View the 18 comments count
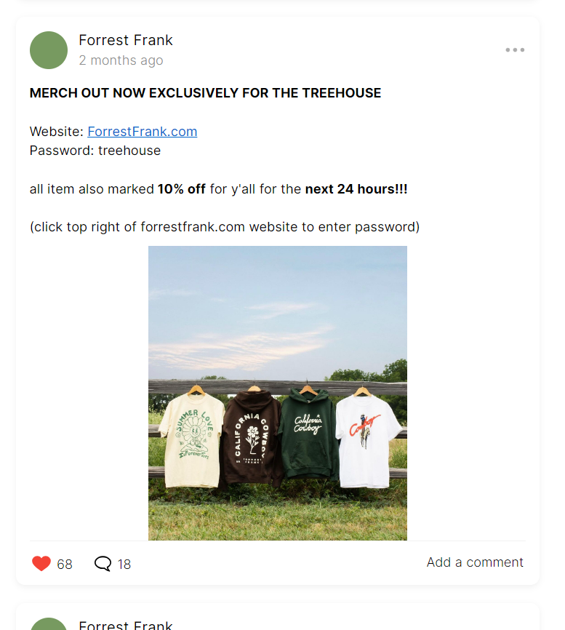Viewport: 565px width, 630px height. pos(124,564)
